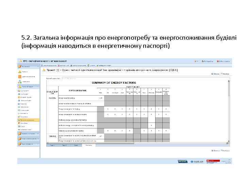
Task: Select the blue highlighted sidebar project entry
Action: (28, 86)
